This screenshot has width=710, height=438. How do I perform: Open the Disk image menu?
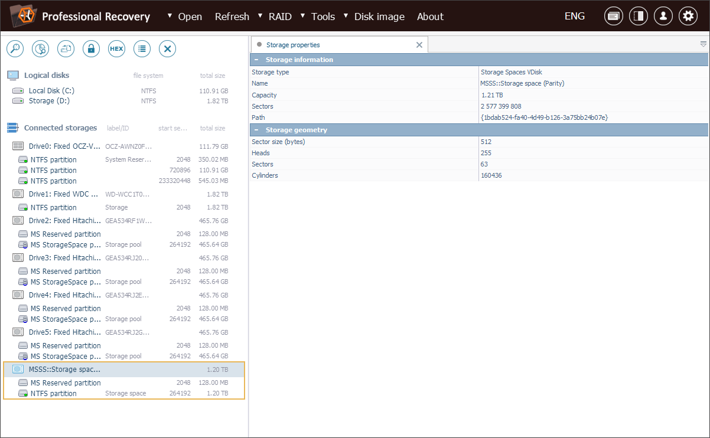click(380, 17)
